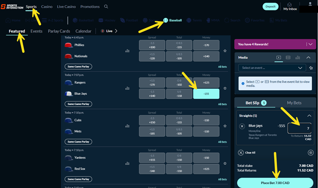The width and height of the screenshot is (318, 188).
Task: Open Same Game Parlay for Phillies vs Nationals
Action: pos(78,66)
